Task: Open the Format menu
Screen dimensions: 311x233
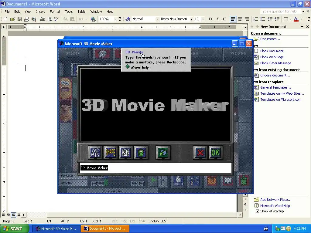Action: tap(55, 12)
